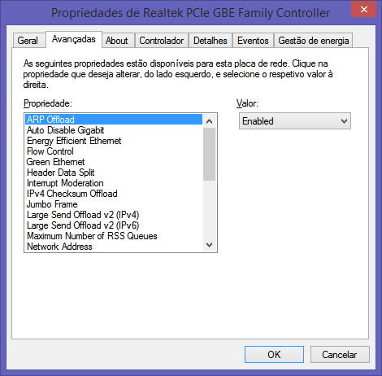Open the Detalhes tab
Viewport: 382px width, 376px height.
coord(211,41)
